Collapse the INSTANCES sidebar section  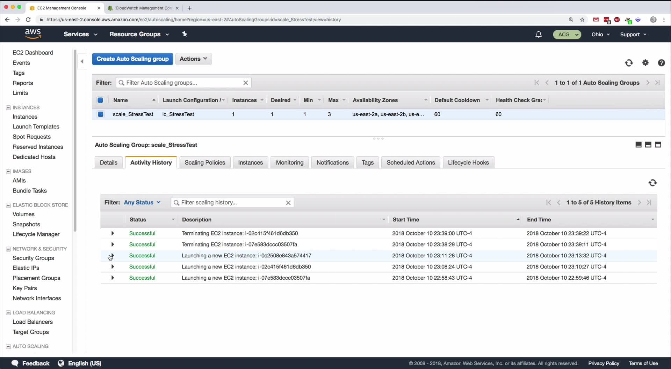[x=8, y=107]
